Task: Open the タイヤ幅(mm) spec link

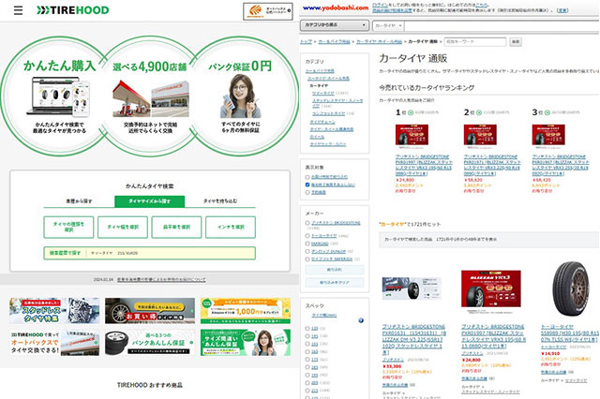Action: tap(324, 316)
